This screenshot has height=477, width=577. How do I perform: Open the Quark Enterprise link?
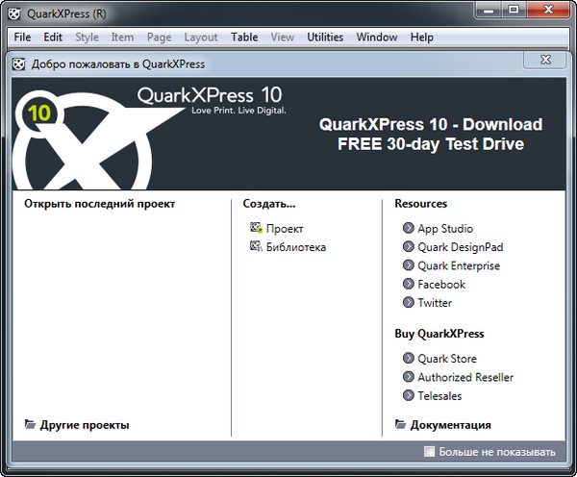tap(458, 266)
